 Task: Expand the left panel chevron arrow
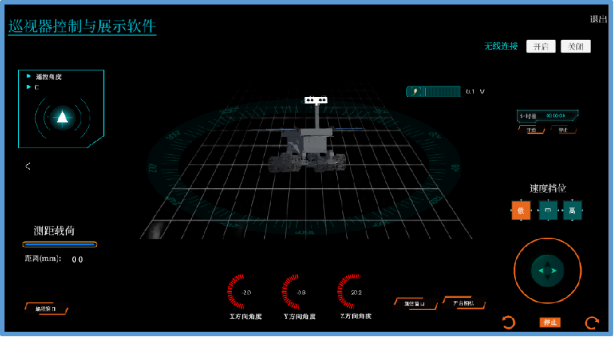point(28,166)
